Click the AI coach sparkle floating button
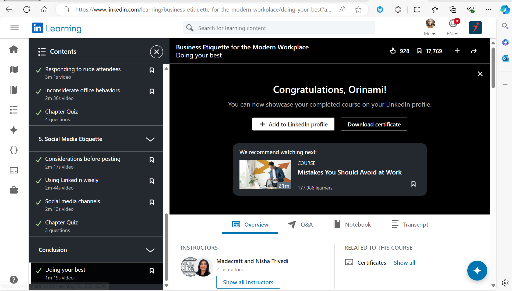The height and width of the screenshot is (291, 512). 477,271
